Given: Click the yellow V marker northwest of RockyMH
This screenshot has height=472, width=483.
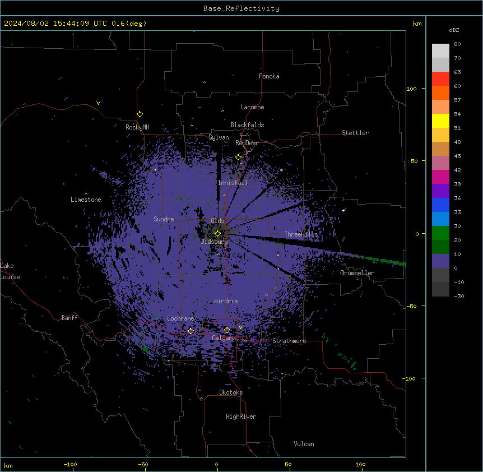Looking at the screenshot, I should coord(98,103).
